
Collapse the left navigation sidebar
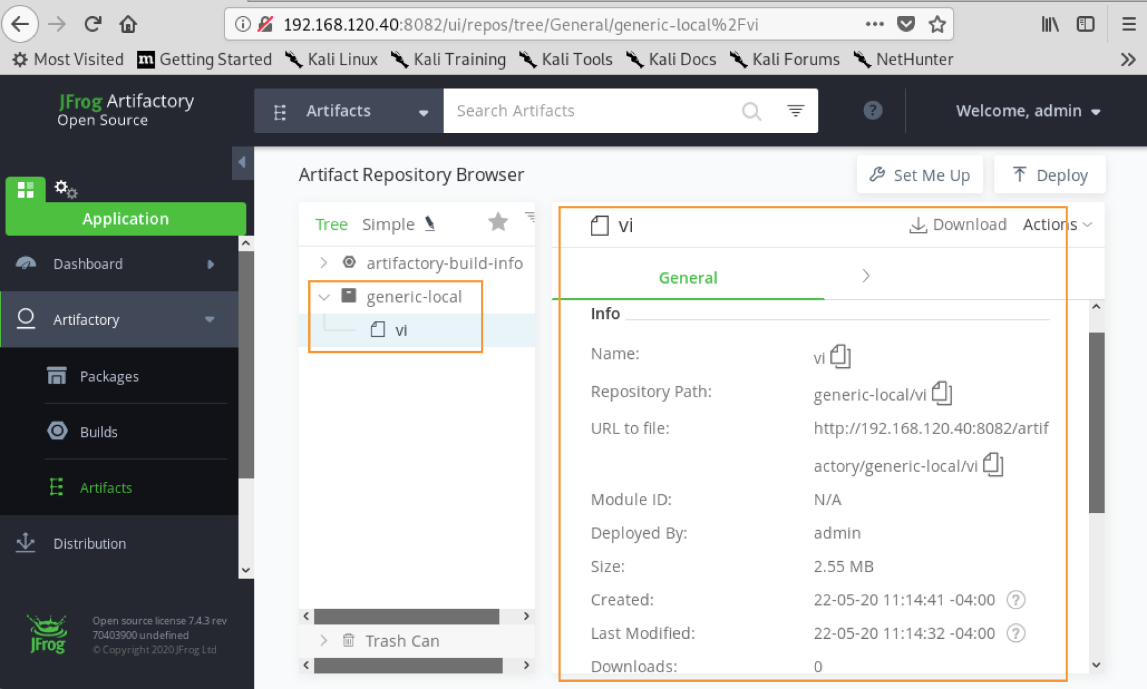(242, 162)
